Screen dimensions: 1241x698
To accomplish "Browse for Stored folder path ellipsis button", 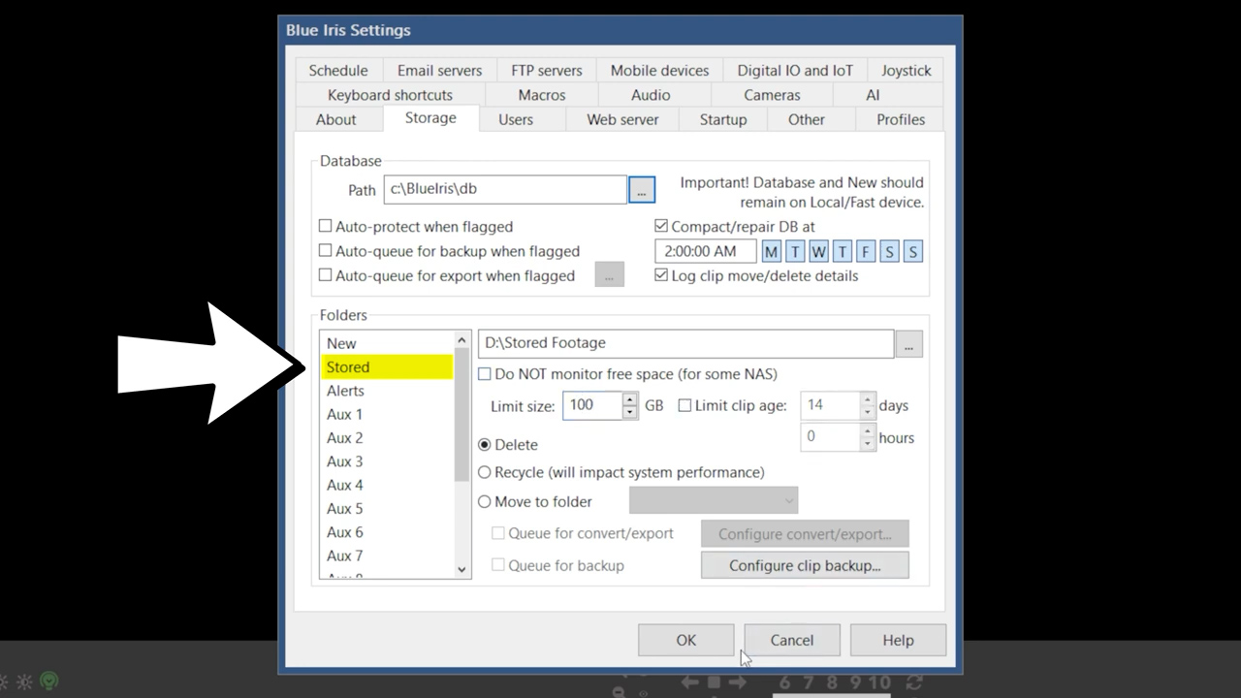I will pos(908,344).
